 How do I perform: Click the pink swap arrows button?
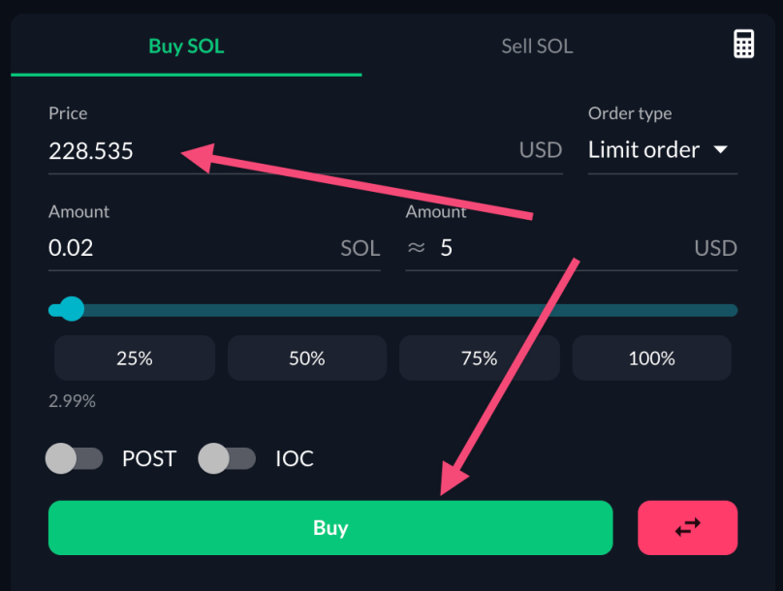point(687,528)
